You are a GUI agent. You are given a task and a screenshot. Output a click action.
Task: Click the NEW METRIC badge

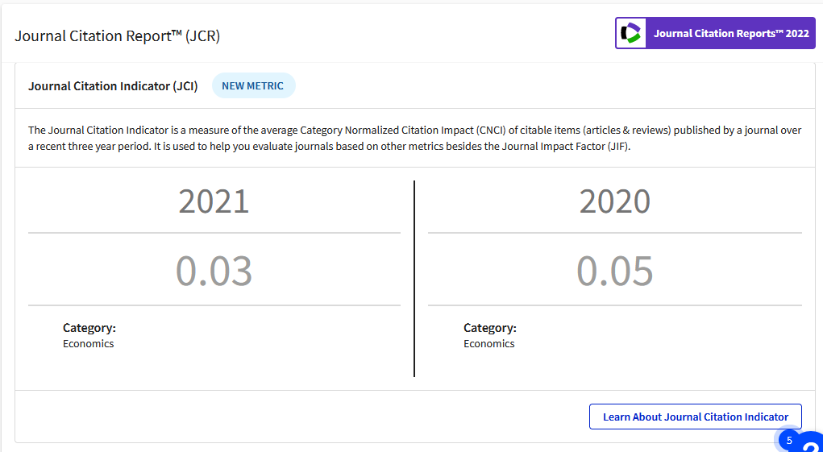[x=253, y=85]
